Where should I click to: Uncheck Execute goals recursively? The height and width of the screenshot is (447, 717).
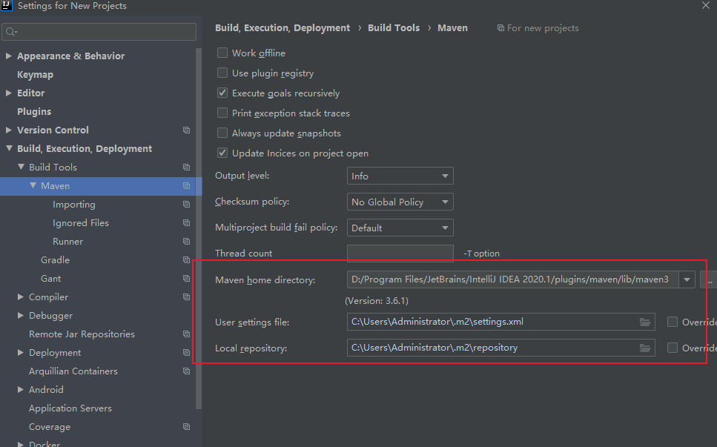click(x=222, y=93)
